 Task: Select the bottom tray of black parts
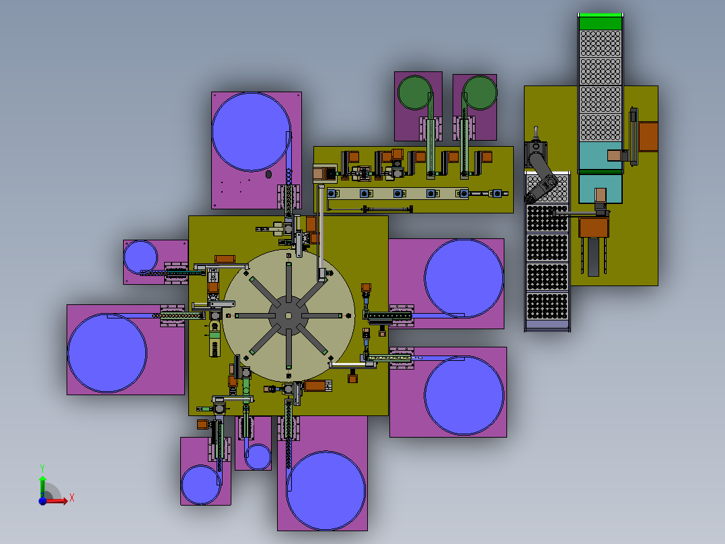(547, 306)
